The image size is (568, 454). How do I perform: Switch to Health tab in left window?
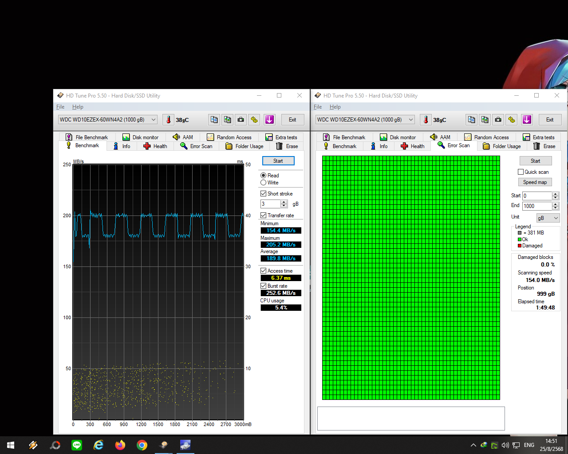pos(155,146)
